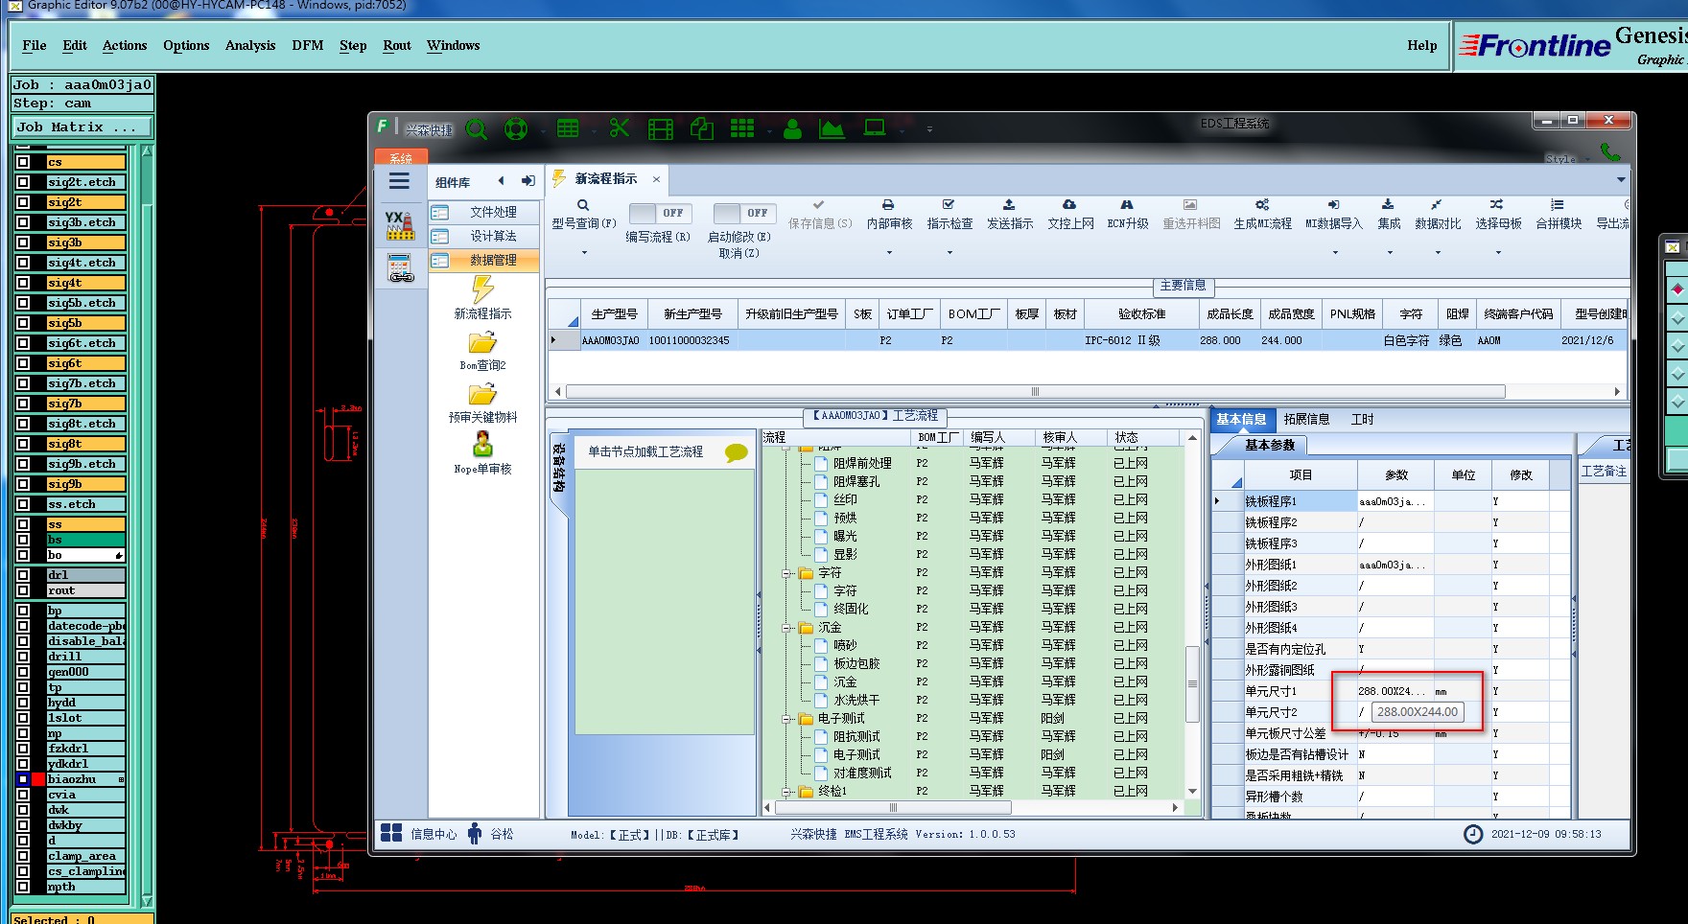Click 文控上网 cloud upload tool
This screenshot has height=924, width=1688.
coord(1070,214)
